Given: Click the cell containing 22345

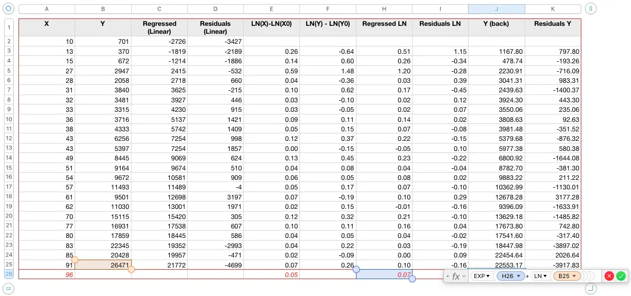Looking at the screenshot, I should tap(103, 245).
